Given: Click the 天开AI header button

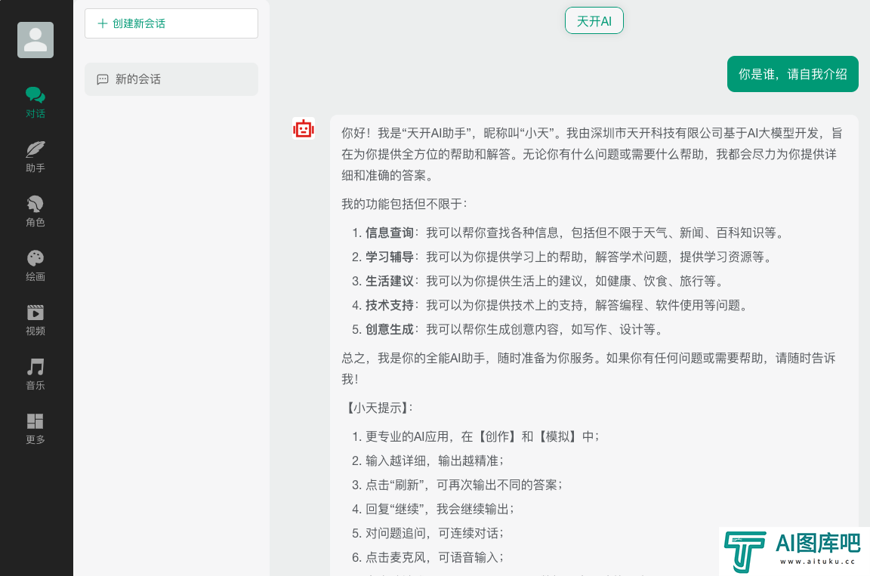Looking at the screenshot, I should (594, 21).
